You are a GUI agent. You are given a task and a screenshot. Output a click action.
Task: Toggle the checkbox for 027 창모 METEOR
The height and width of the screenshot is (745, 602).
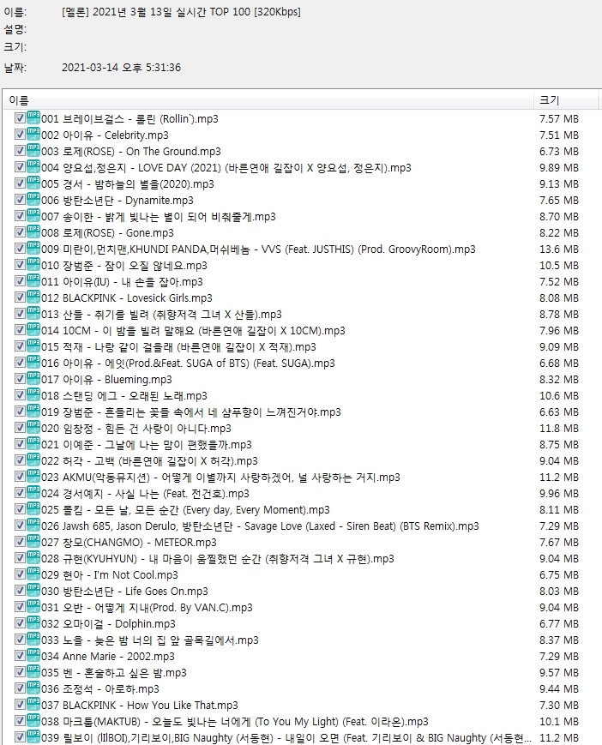point(20,542)
